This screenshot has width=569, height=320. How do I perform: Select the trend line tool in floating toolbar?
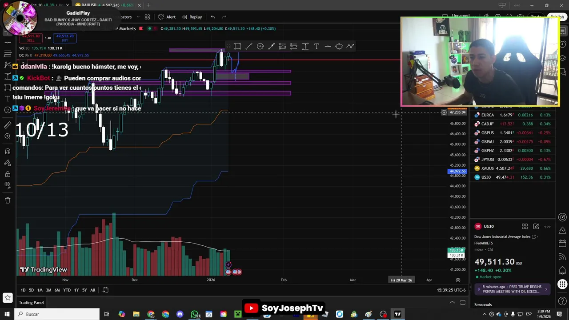249,46
